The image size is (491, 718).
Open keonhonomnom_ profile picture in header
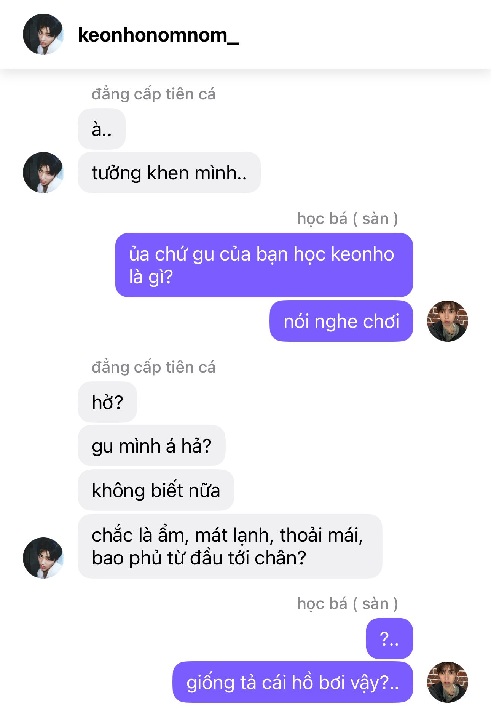click(43, 34)
